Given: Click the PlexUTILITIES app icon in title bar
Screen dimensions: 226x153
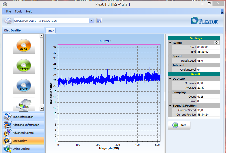Looking at the screenshot, I should pos(5,4).
